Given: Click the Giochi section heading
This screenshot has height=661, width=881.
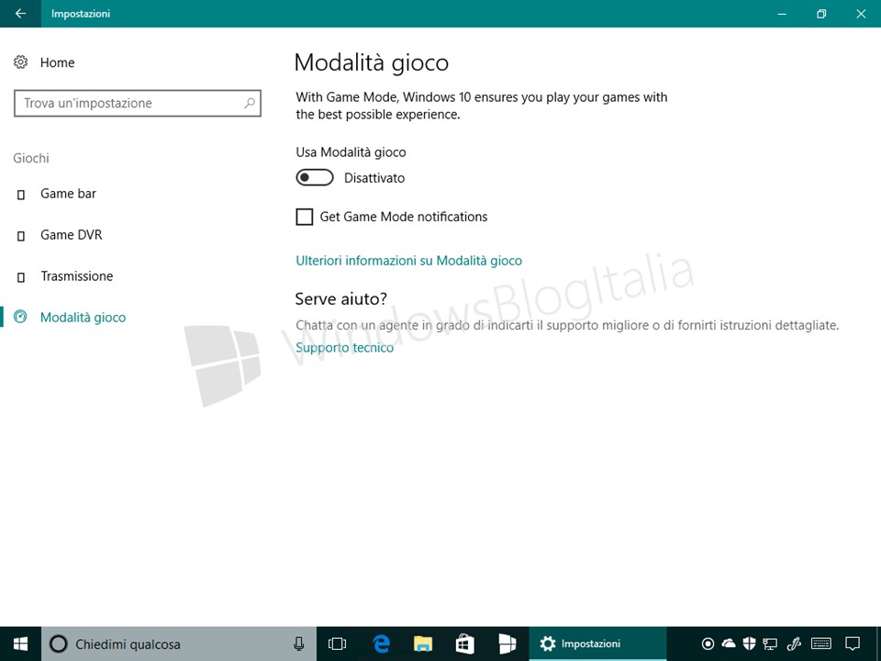Looking at the screenshot, I should pos(31,159).
